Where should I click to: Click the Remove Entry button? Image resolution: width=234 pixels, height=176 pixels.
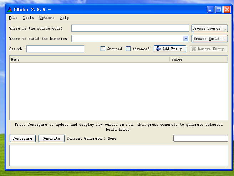click(x=208, y=49)
